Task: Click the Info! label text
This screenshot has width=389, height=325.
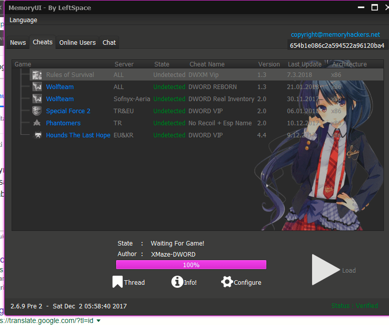Action: point(190,283)
